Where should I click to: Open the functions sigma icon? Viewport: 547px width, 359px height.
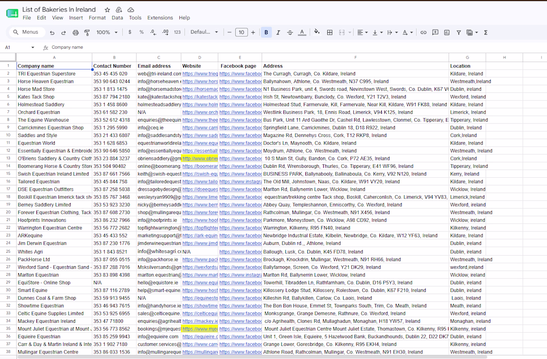pyautogui.click(x=486, y=32)
